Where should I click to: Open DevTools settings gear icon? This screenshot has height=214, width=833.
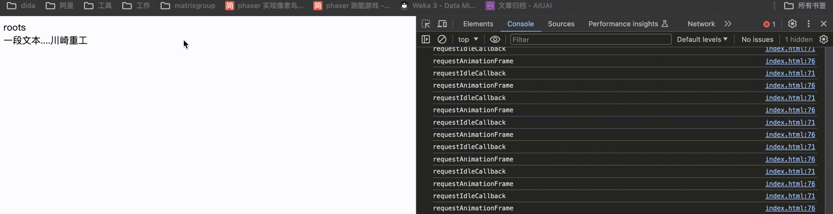pyautogui.click(x=792, y=24)
